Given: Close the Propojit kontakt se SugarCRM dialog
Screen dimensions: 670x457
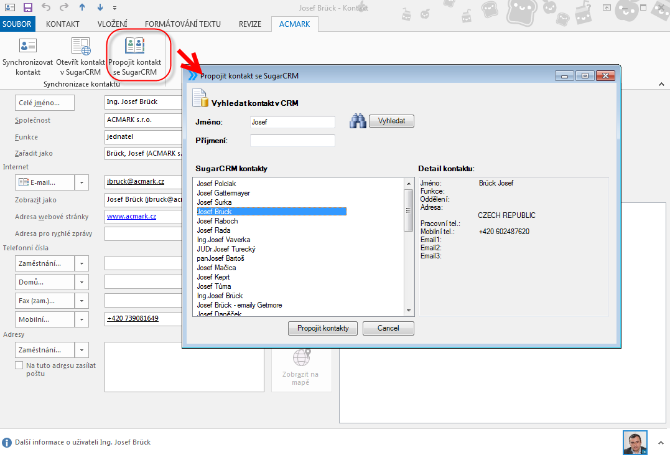Looking at the screenshot, I should click(605, 76).
